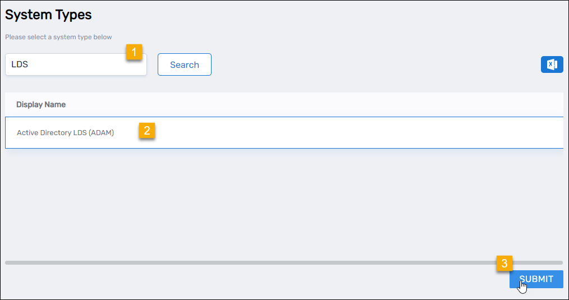Click the left end of horizontal scrollbar
The height and width of the screenshot is (300, 569).
pyautogui.click(x=8, y=262)
